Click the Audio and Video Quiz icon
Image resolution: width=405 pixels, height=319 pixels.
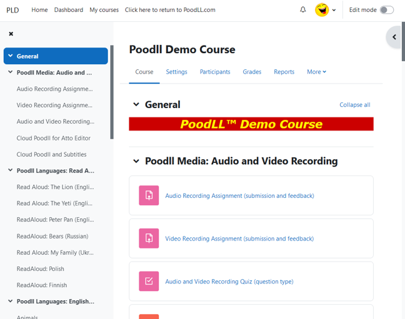coord(149,282)
